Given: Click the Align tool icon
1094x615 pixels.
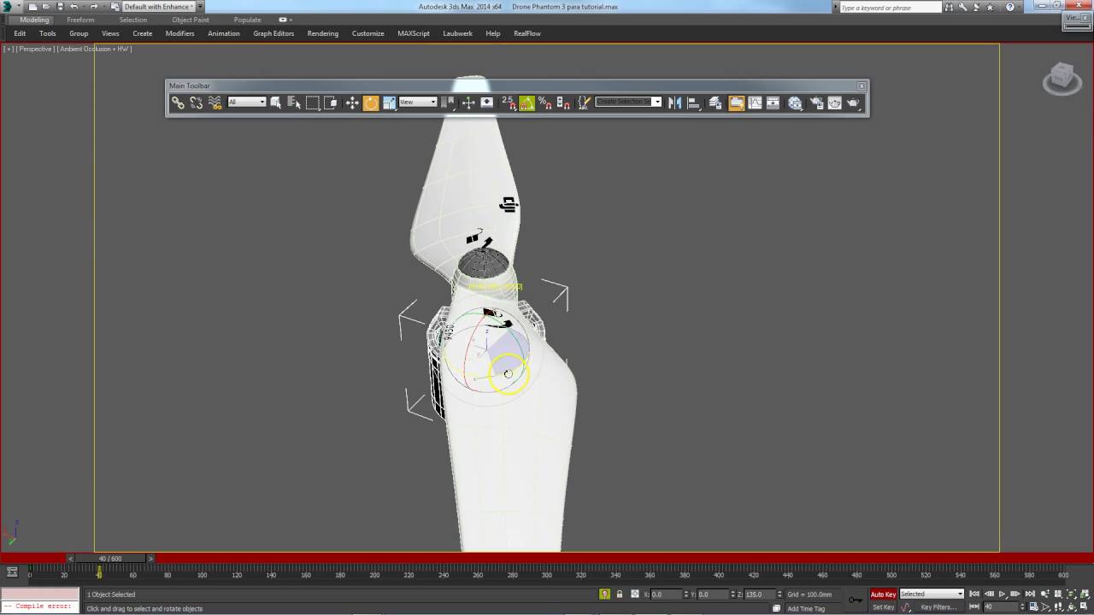Looking at the screenshot, I should coord(694,102).
